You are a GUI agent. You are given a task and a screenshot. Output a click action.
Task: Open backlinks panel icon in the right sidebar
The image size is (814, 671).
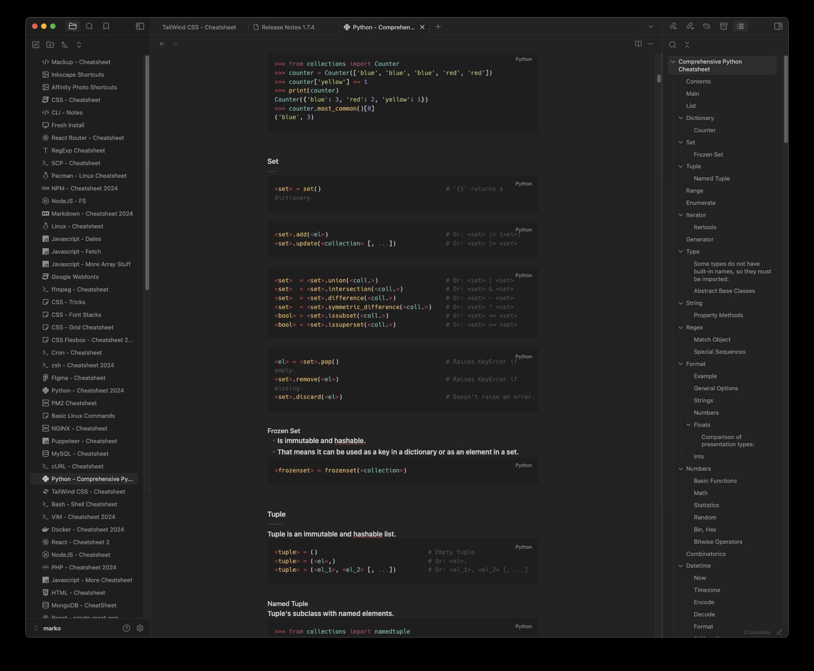(673, 26)
